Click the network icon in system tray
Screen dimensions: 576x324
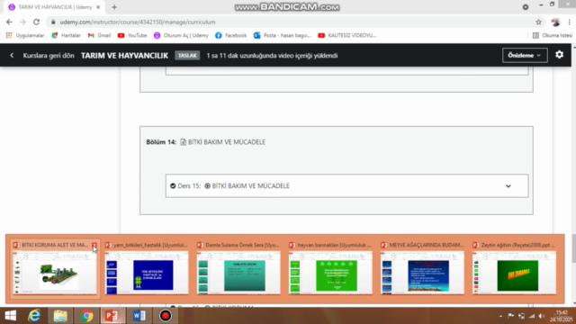click(531, 316)
